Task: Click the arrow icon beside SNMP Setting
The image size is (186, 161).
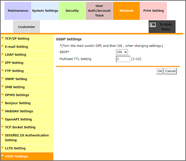Action: click(x=3, y=78)
